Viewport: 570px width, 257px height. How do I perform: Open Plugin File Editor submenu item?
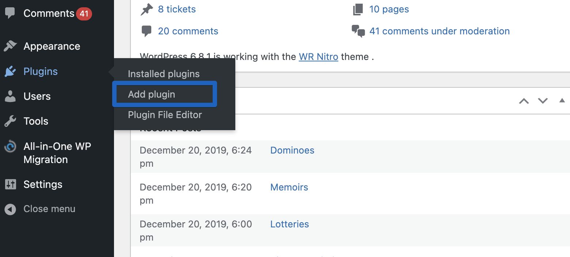pyautogui.click(x=165, y=115)
